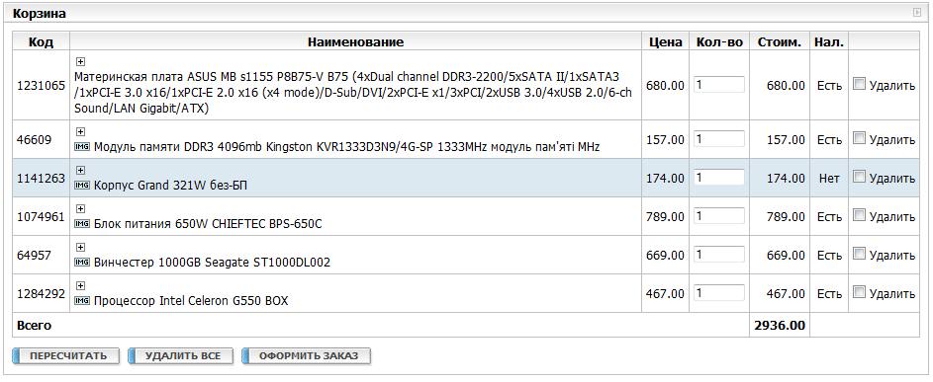The height and width of the screenshot is (382, 933).
Task: Check Удалить for Корпус Grand 321W
Action: (859, 177)
